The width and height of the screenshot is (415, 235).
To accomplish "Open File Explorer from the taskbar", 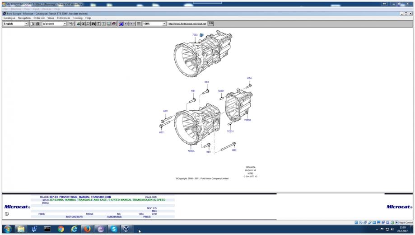I will pyautogui.click(x=21, y=229).
